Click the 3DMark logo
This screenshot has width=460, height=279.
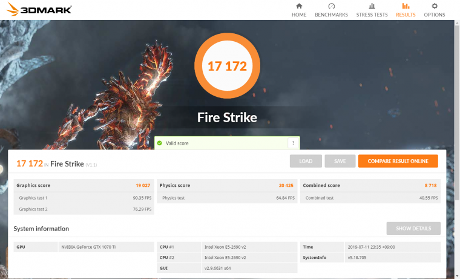click(x=39, y=9)
